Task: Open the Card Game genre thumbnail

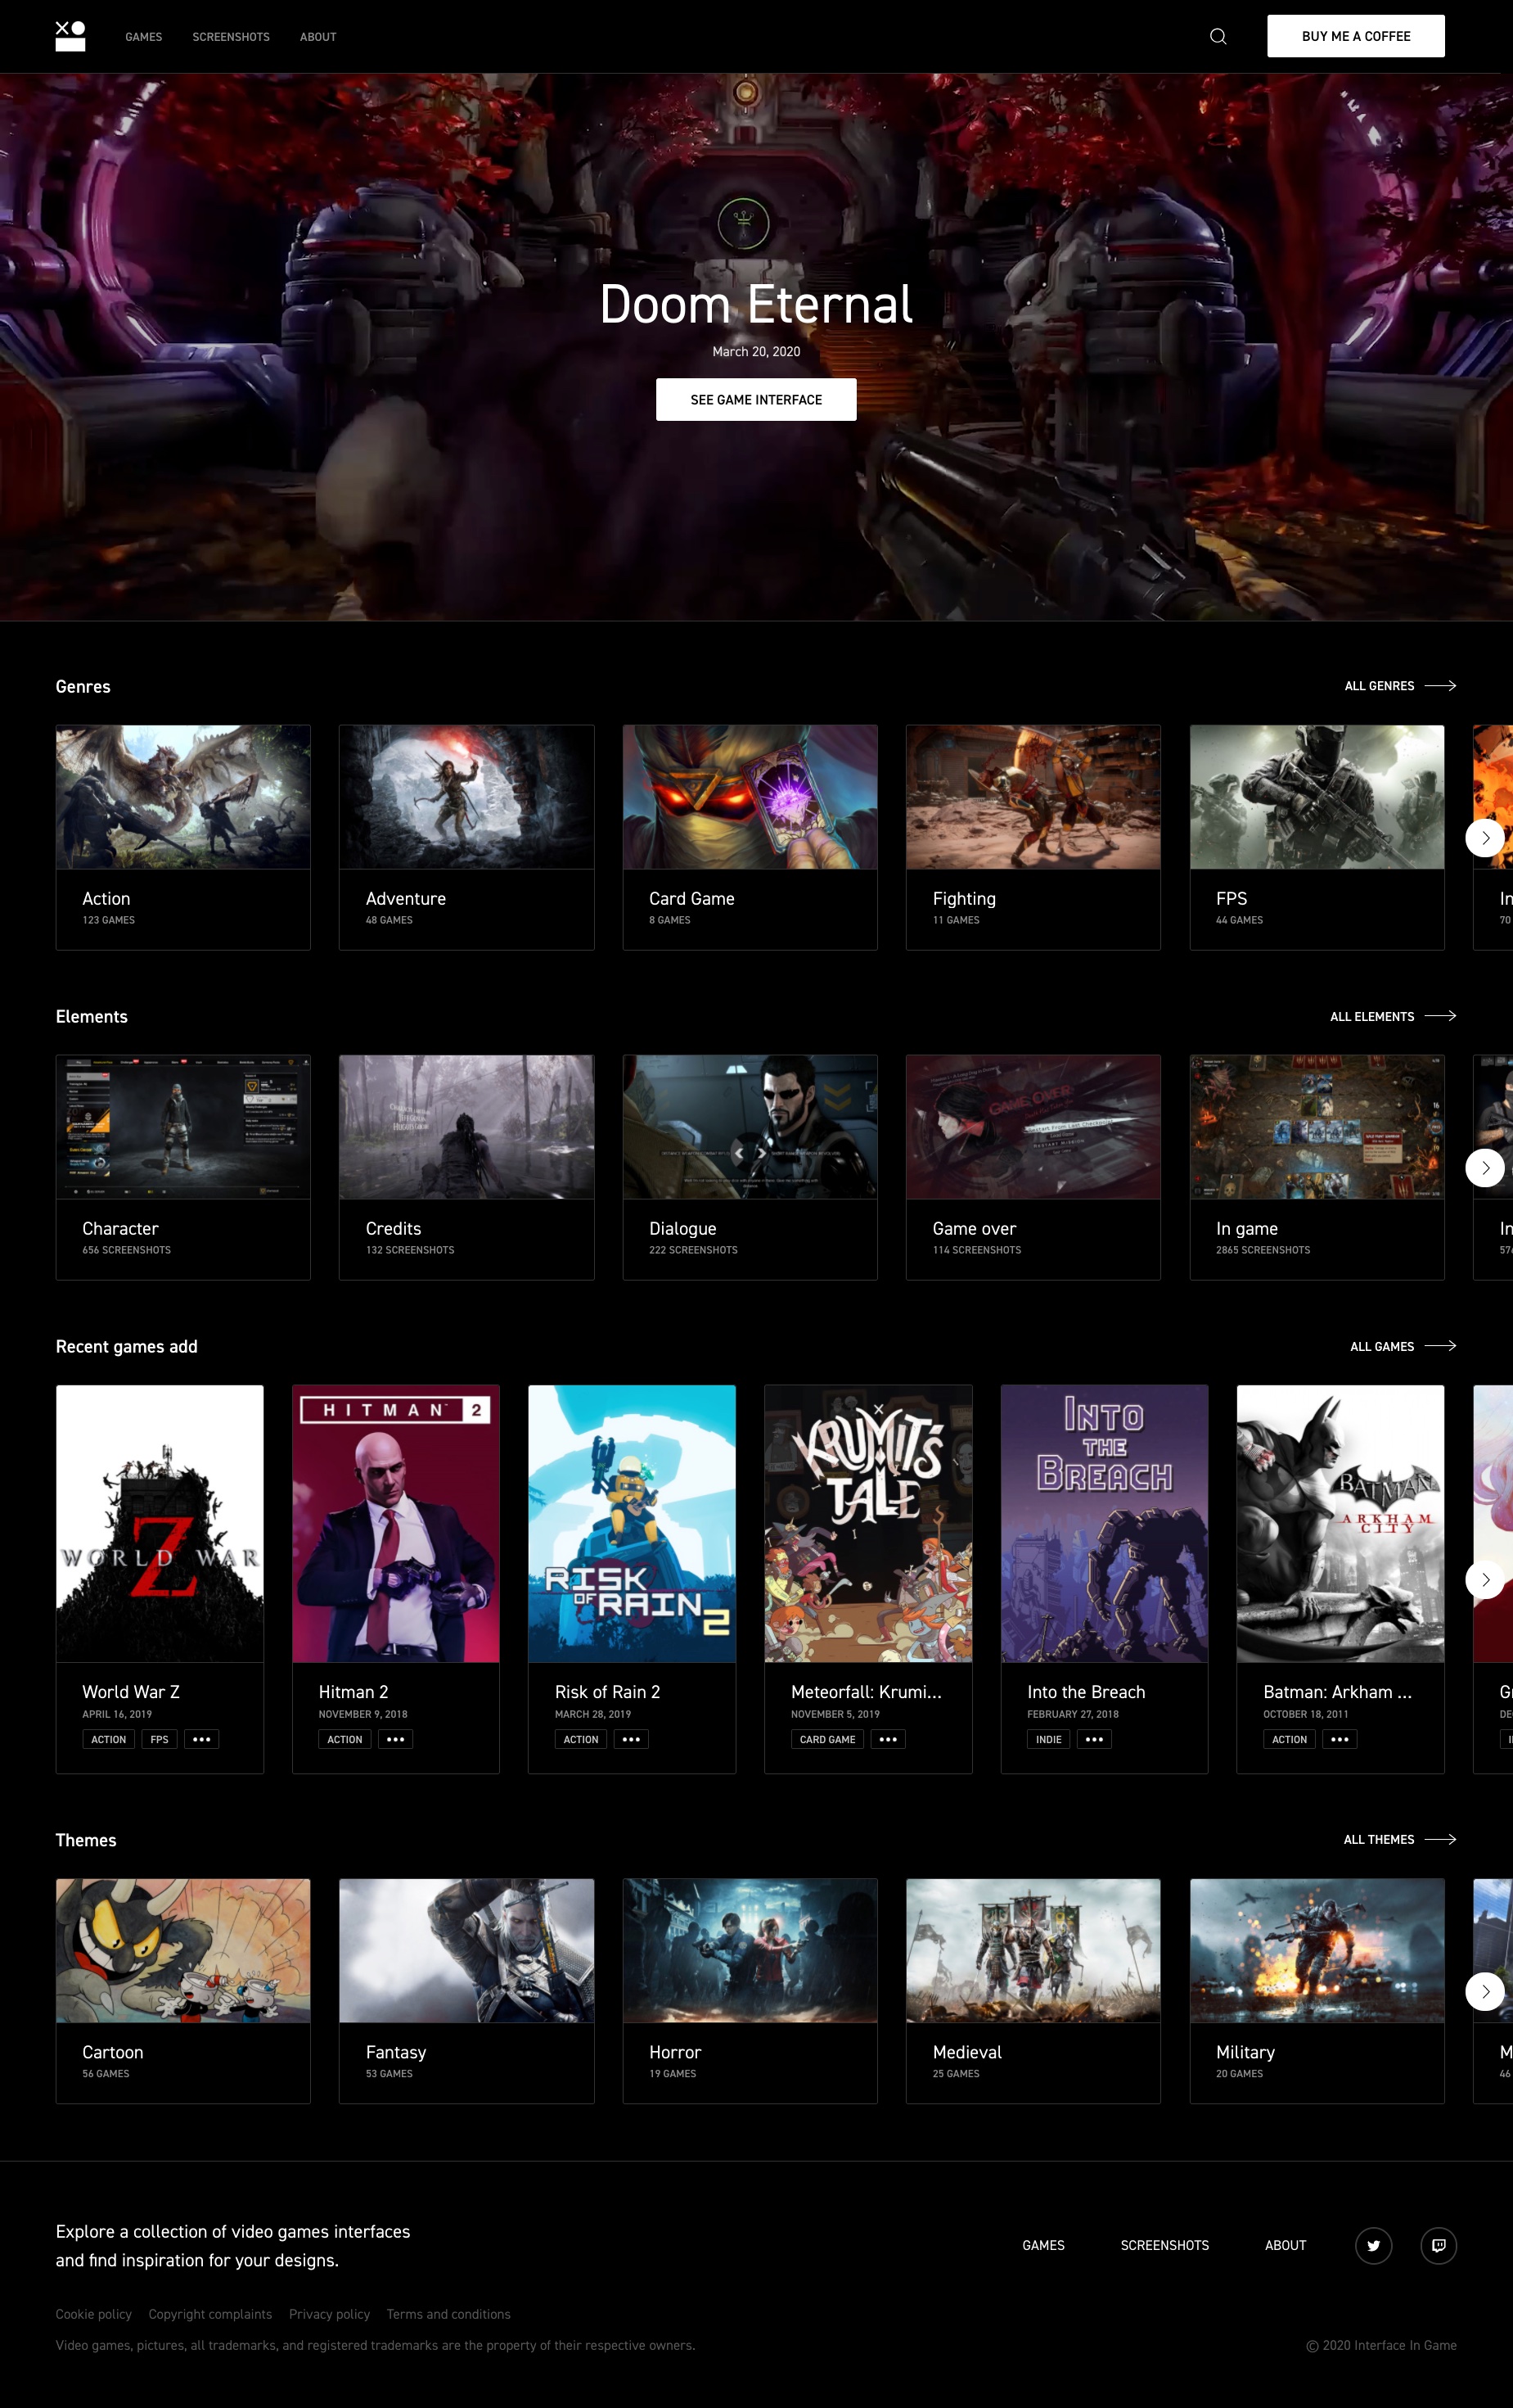Action: click(750, 797)
